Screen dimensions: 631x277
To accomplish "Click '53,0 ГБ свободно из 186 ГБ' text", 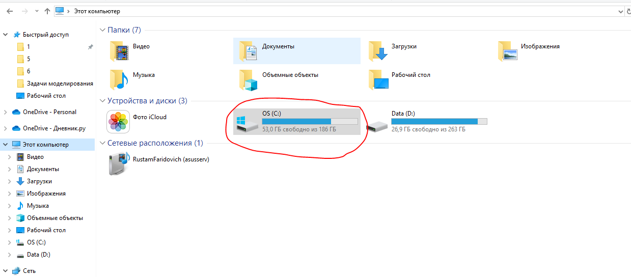I will [x=299, y=129].
